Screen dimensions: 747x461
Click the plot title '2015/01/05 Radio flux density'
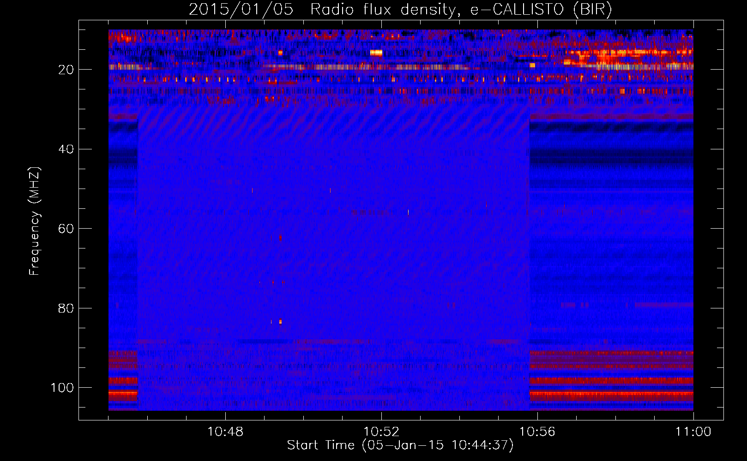(400, 9)
